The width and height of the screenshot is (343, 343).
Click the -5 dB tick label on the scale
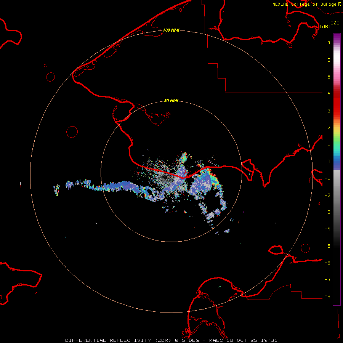327,246
